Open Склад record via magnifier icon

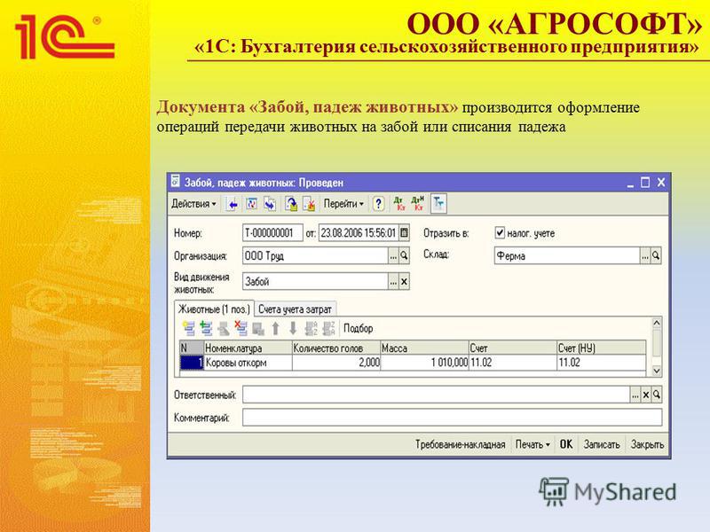tap(656, 256)
